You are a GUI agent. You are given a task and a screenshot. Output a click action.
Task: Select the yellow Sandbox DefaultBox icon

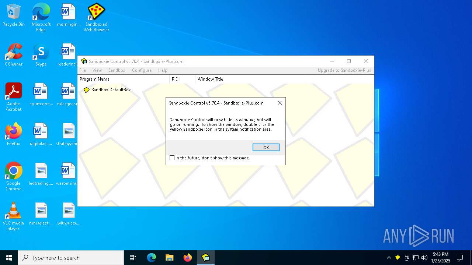(x=86, y=90)
